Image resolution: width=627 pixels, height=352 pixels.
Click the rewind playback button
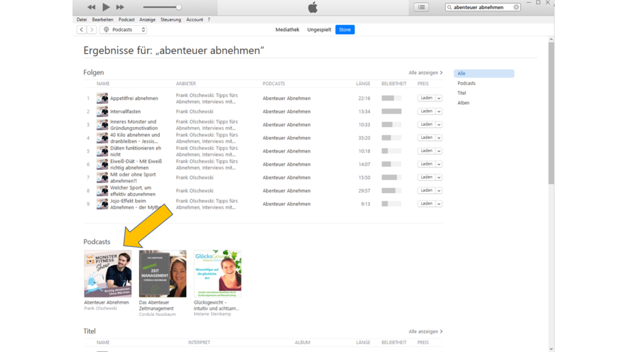tap(91, 7)
